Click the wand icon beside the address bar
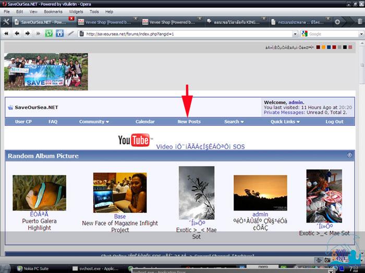This screenshot has height=273, width=365. (71, 33)
